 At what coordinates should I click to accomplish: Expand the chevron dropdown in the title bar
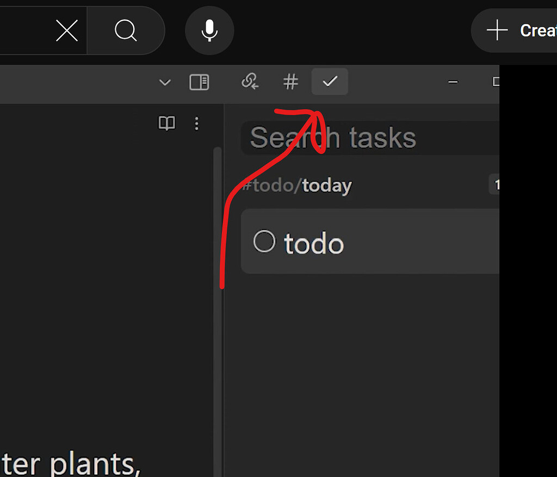(x=165, y=83)
